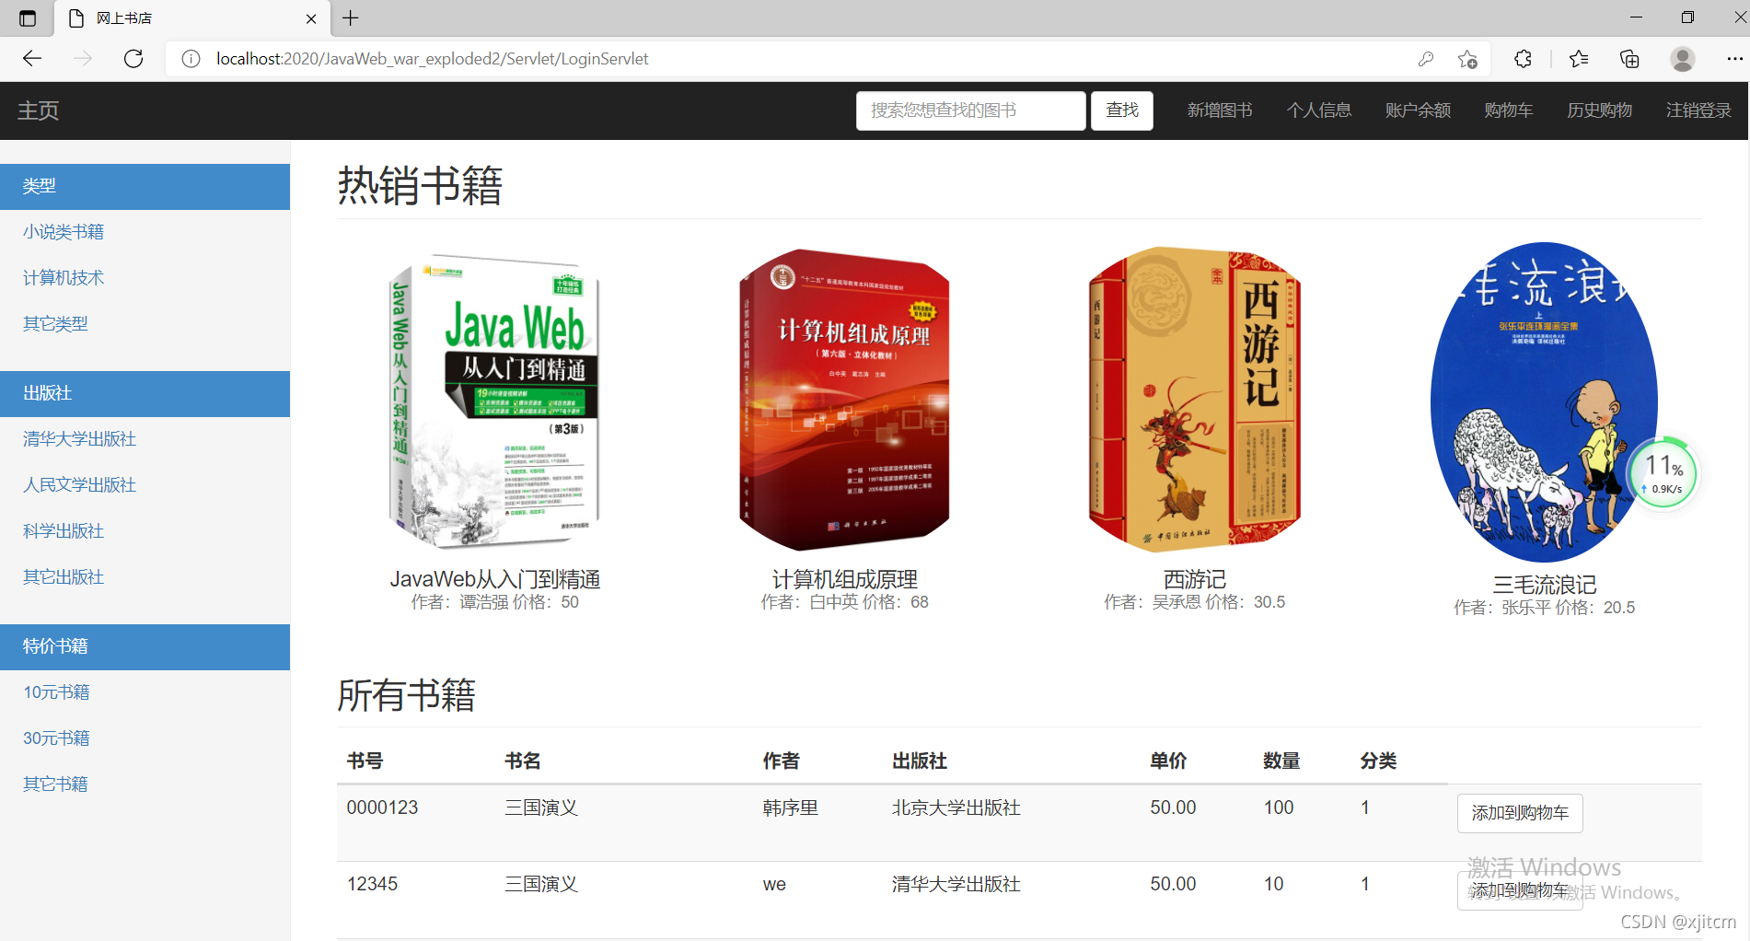Click 注销登录 to log out

coord(1698,110)
